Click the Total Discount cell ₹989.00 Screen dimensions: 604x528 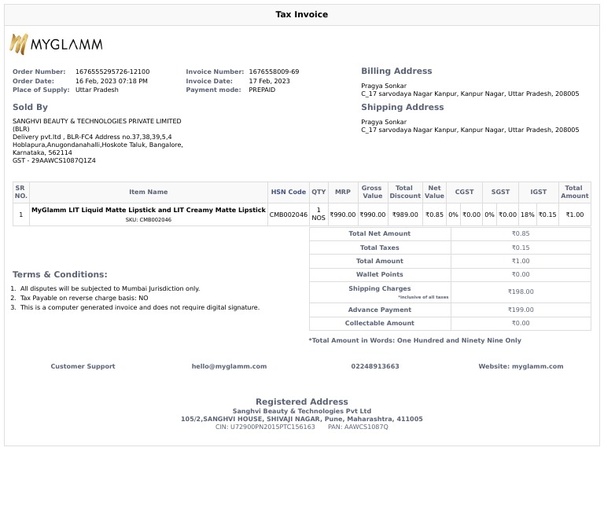point(405,214)
